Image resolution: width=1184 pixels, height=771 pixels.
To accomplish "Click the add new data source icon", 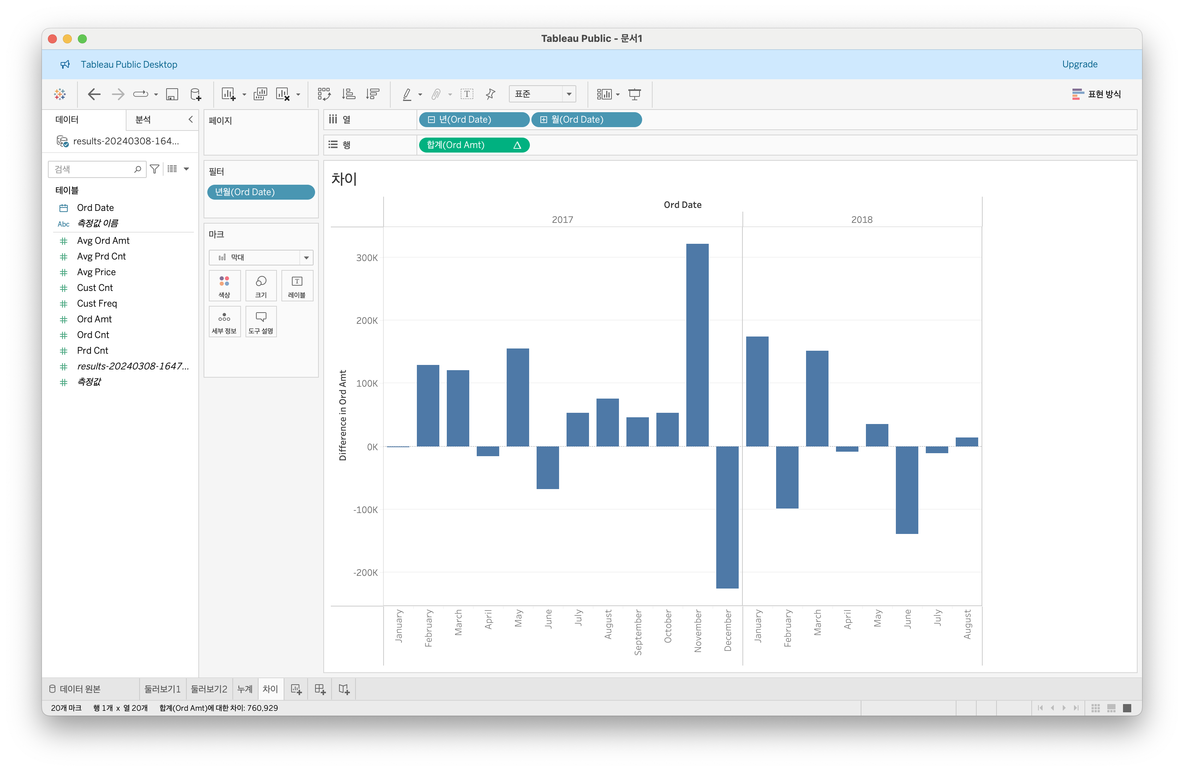I will (196, 94).
